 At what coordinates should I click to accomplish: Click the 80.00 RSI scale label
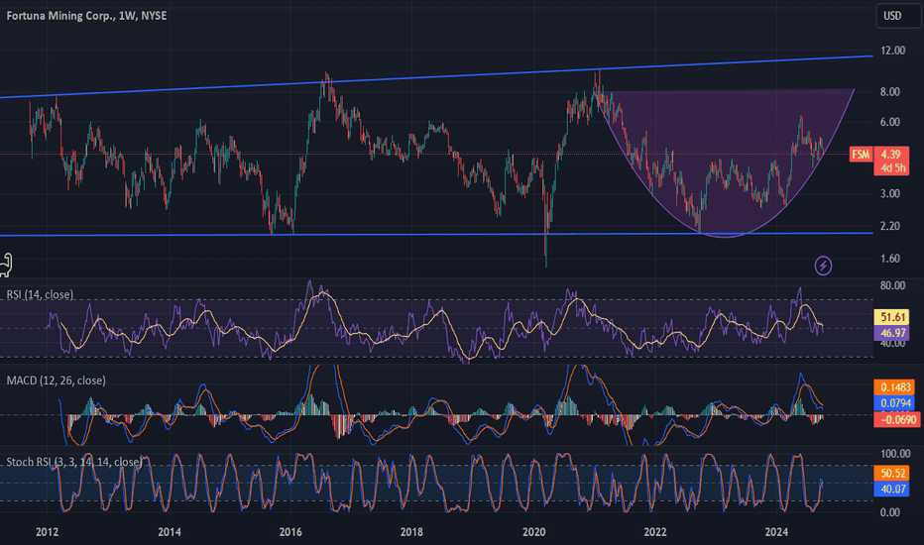coord(892,285)
